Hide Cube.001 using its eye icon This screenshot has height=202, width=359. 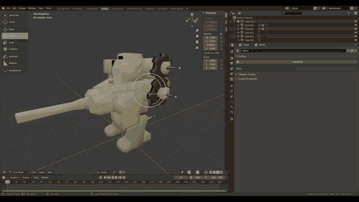(x=356, y=29)
